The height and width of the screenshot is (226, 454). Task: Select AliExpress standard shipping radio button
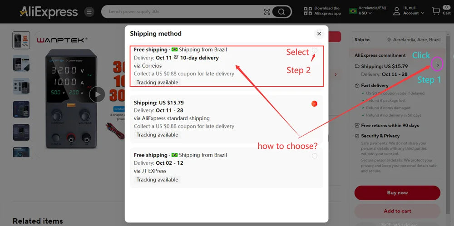(x=314, y=103)
